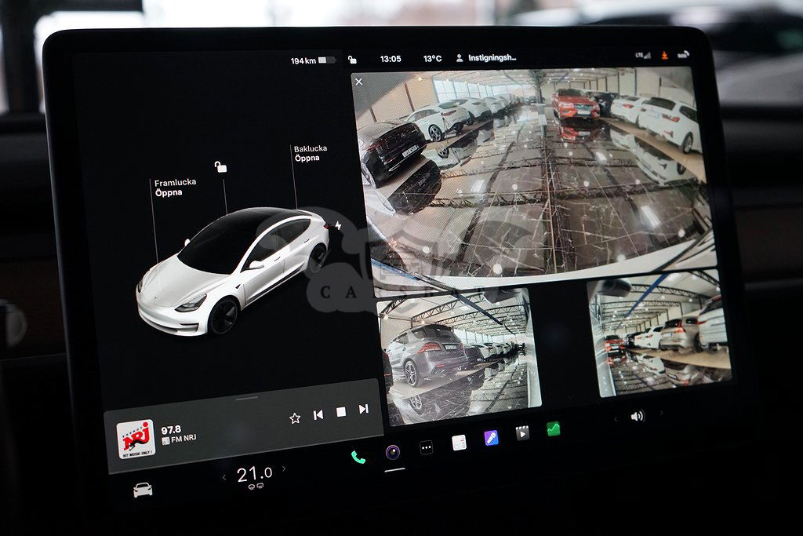Image resolution: width=803 pixels, height=536 pixels.
Task: Toggle the status bar lock icon
Action: 353,60
